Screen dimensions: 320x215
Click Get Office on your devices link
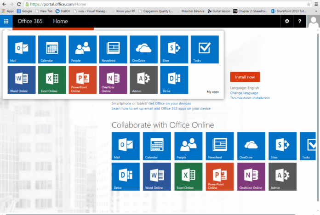pyautogui.click(x=170, y=103)
